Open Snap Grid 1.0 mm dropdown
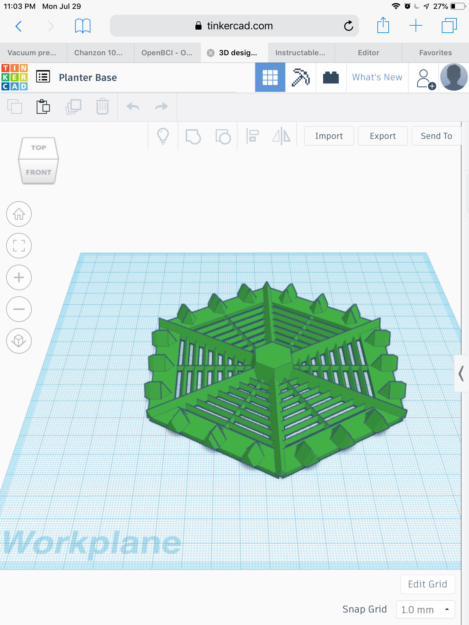469x625 pixels. tap(425, 609)
